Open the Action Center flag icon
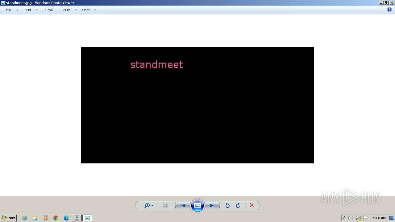This screenshot has height=222, width=395. [366, 218]
